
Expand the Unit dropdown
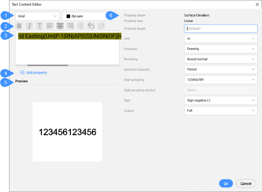tap(221, 39)
